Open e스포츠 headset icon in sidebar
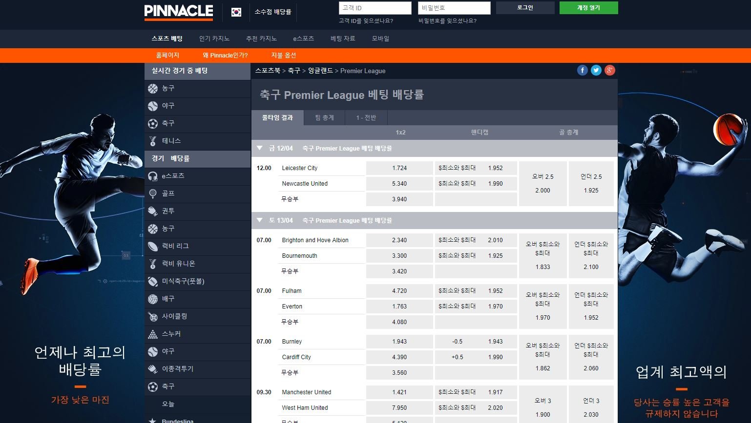The height and width of the screenshot is (423, 751). pos(153,176)
